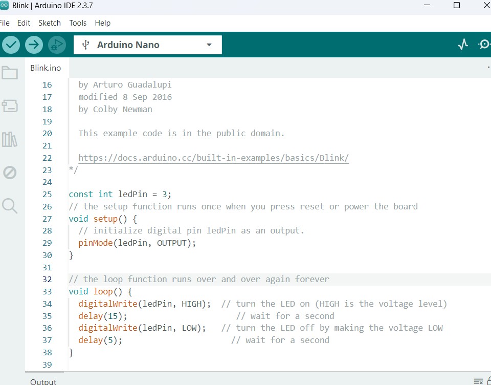Image resolution: width=491 pixels, height=385 pixels.
Task: Upload the sketch using the arrow icon
Action: click(x=34, y=45)
